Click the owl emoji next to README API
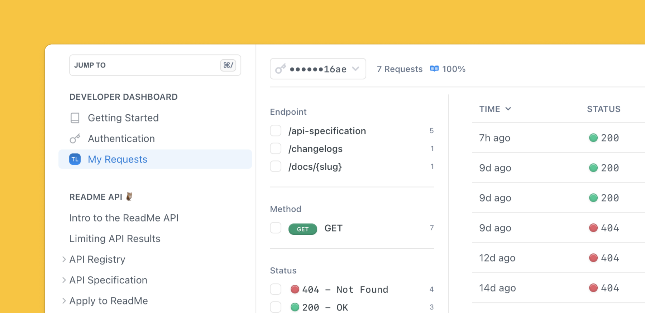This screenshot has width=645, height=313. [x=129, y=197]
